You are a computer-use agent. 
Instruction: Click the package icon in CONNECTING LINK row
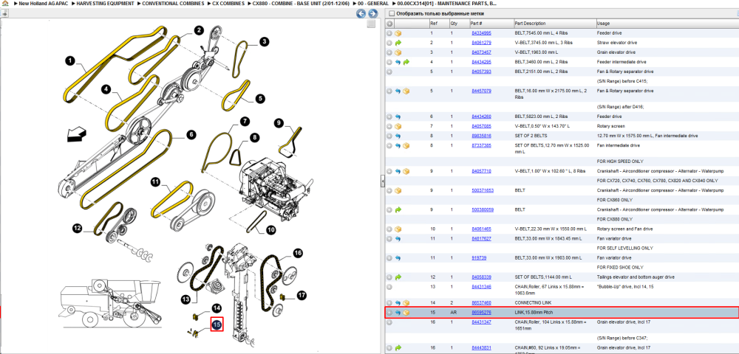click(x=406, y=303)
